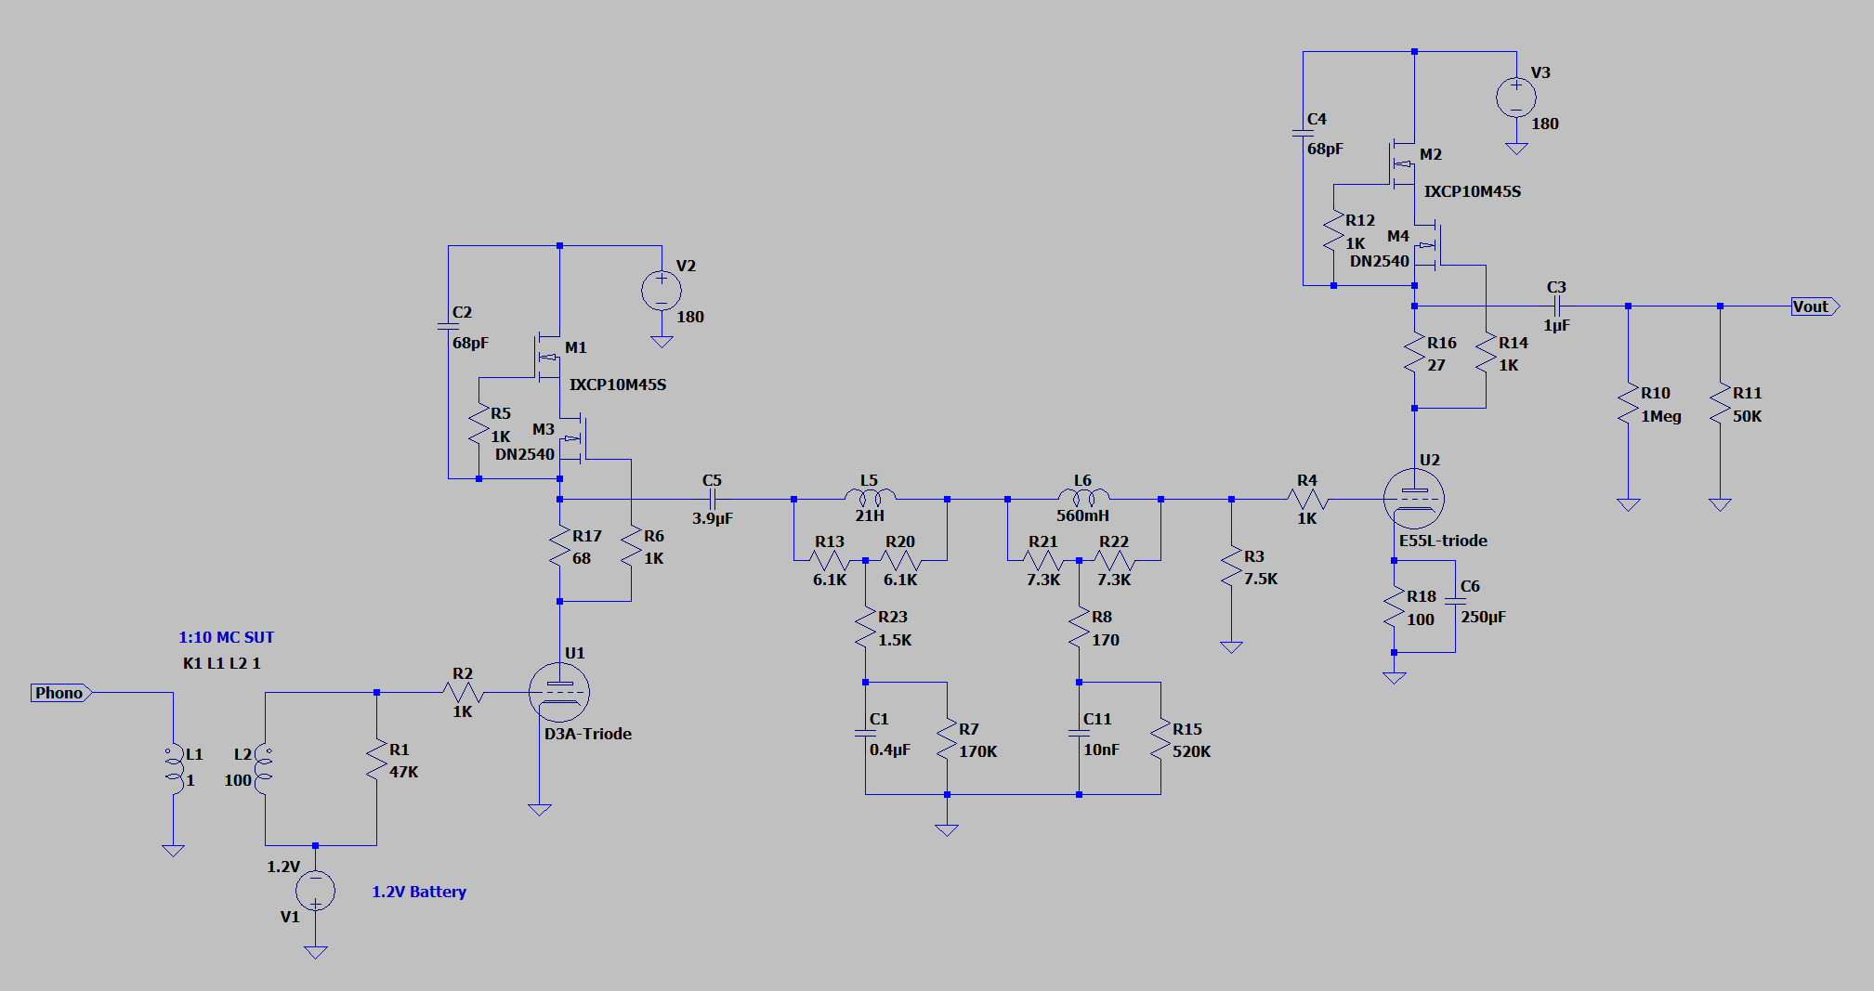This screenshot has height=991, width=1874.
Task: Select the R5 1K resistor symbol
Action: coord(478,424)
